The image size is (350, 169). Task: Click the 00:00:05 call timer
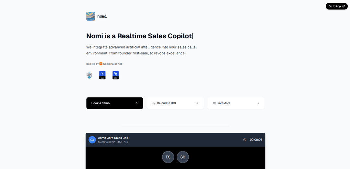[256, 140]
